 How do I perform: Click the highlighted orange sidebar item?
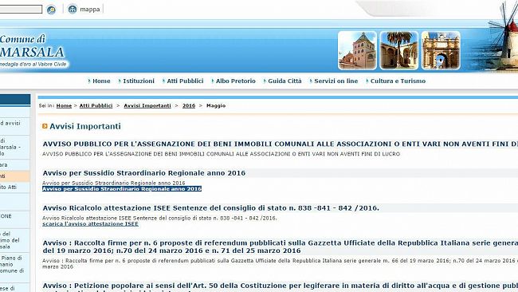point(15,176)
